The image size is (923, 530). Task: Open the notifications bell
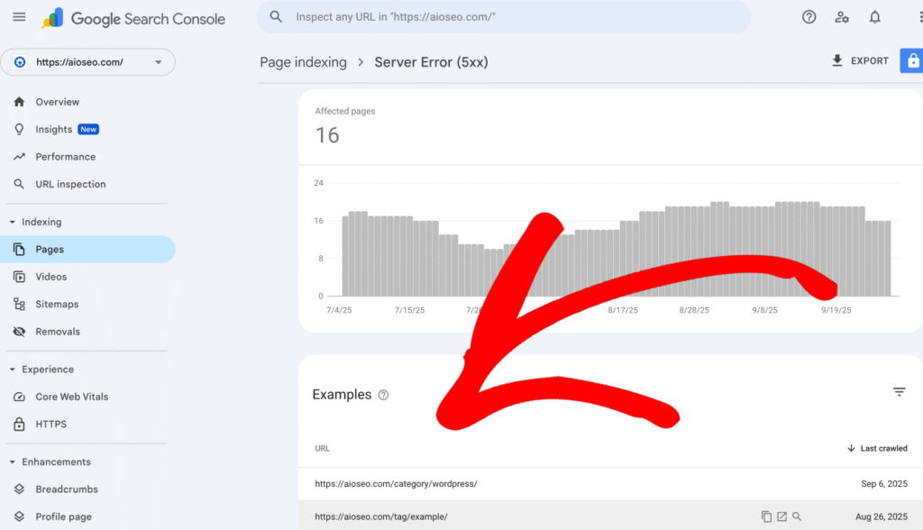point(874,17)
